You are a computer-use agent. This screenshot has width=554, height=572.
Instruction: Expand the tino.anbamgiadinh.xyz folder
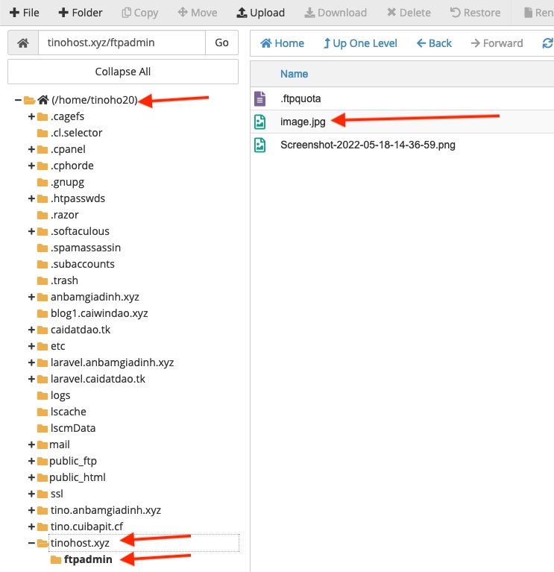tap(31, 510)
